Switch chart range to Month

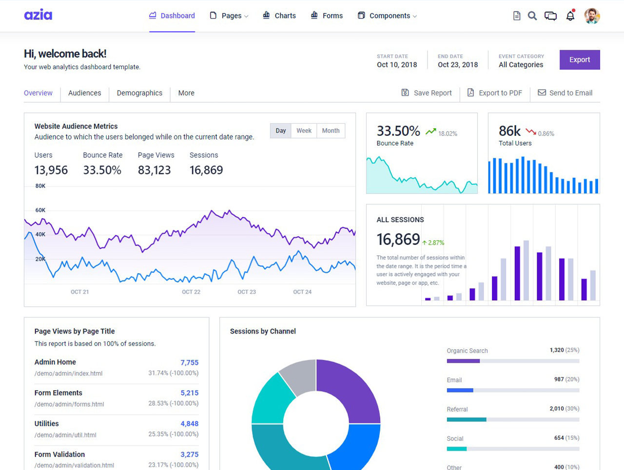click(331, 131)
